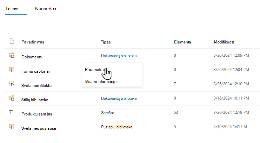Click the Svetainės ištekliai library icon

click(11, 84)
